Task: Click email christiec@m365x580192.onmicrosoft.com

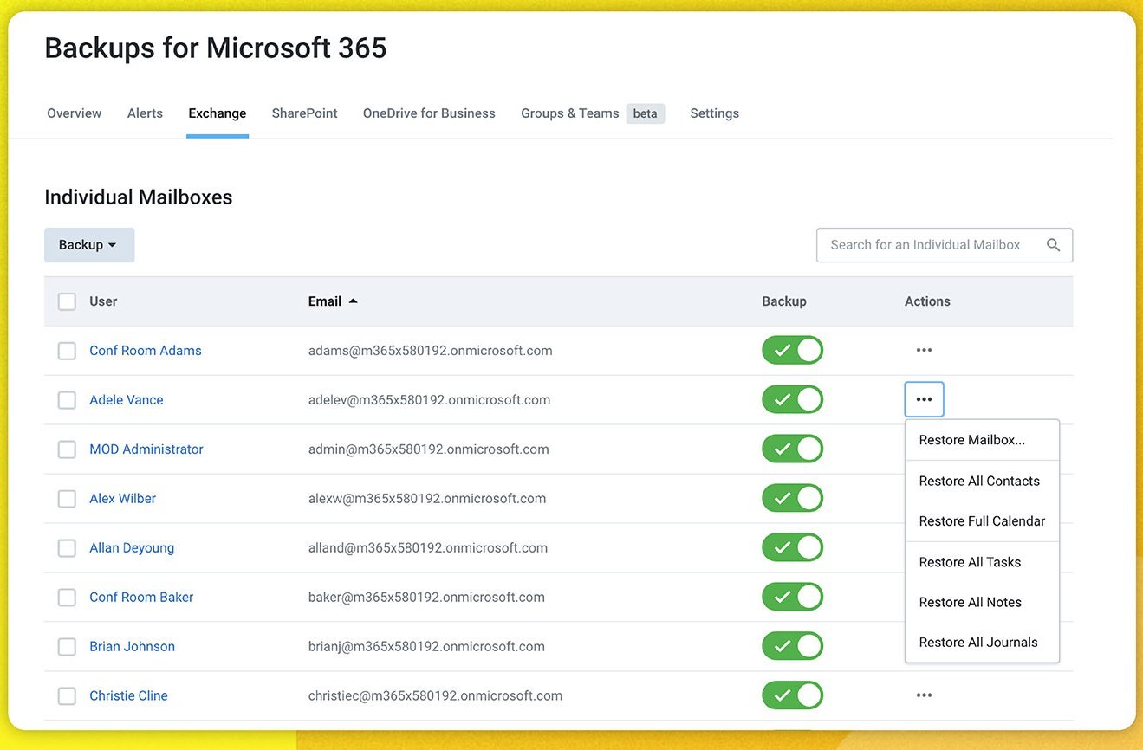Action: pos(435,696)
